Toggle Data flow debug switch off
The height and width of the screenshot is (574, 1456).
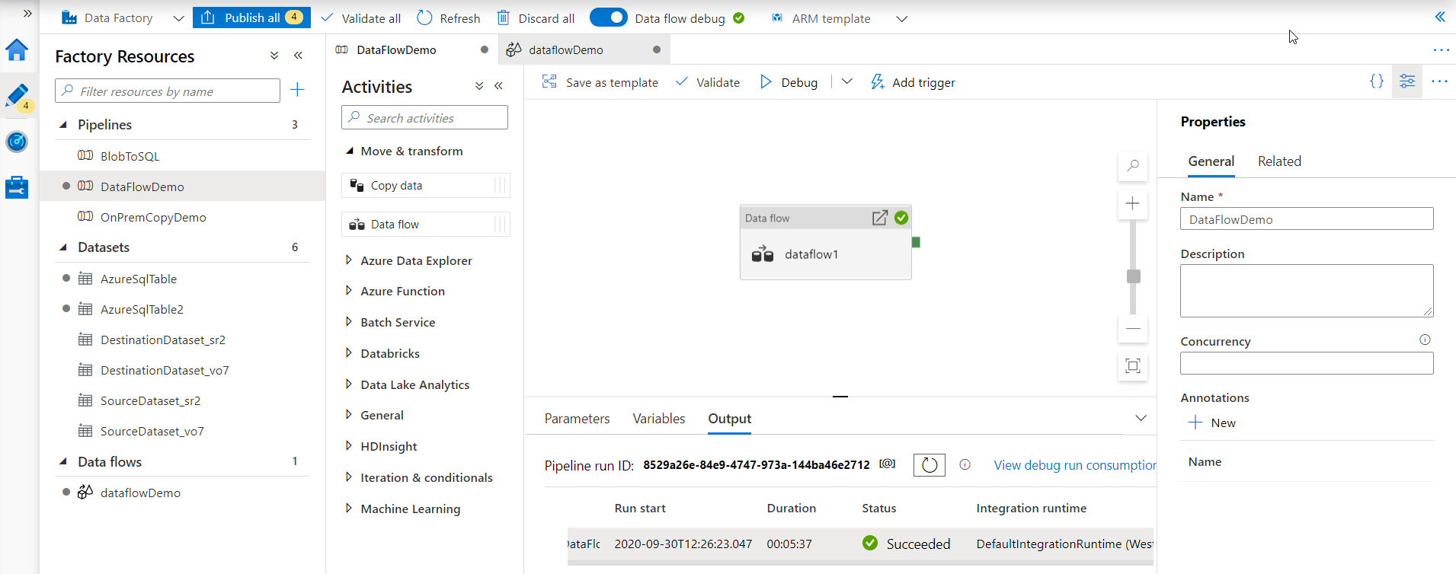pos(608,18)
